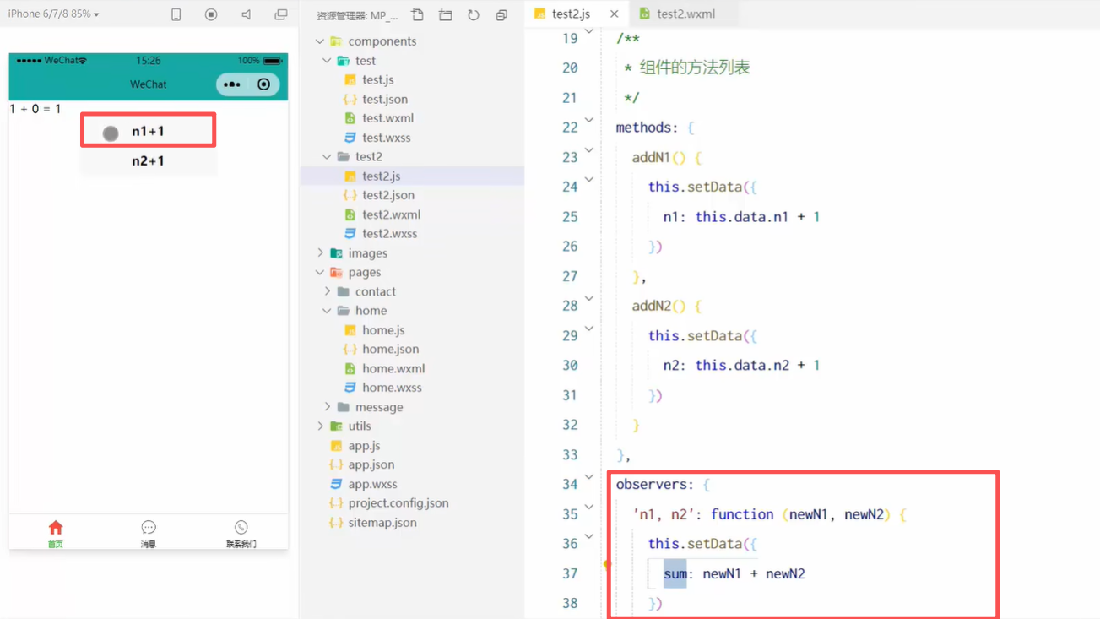Expand the contact folder
The image size is (1100, 619).
click(x=327, y=291)
